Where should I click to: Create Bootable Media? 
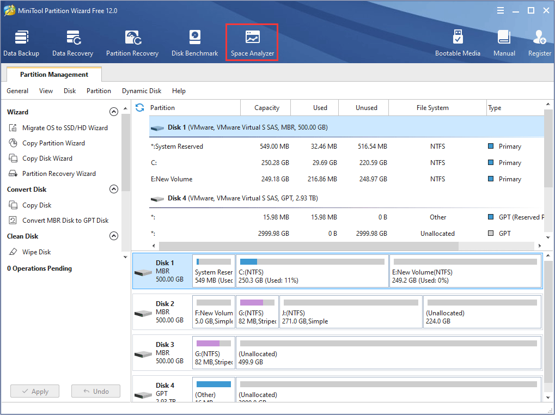[458, 43]
